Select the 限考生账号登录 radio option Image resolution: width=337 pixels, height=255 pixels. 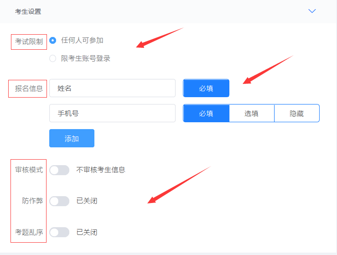coord(53,58)
